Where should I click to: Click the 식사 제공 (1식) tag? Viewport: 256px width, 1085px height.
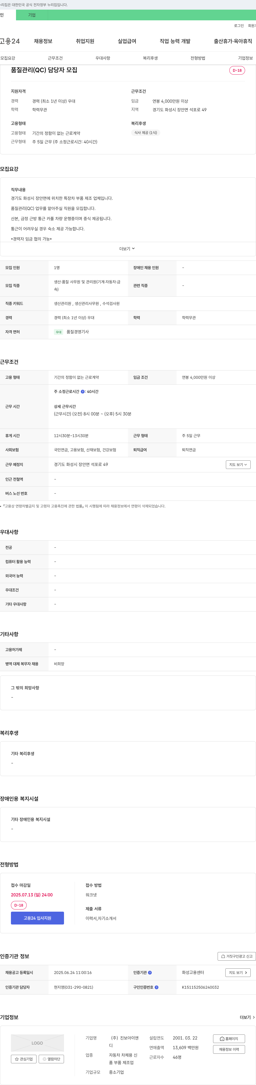pyautogui.click(x=146, y=133)
